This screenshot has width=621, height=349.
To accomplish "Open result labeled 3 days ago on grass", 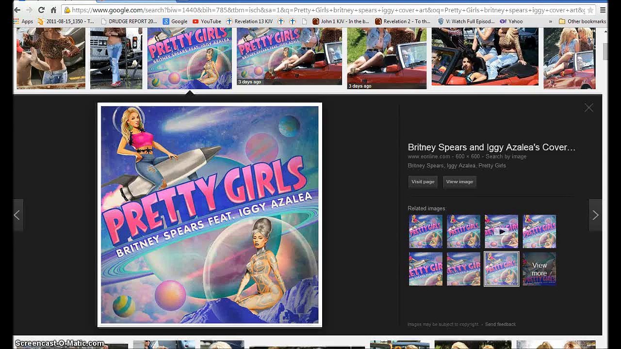I will click(387, 58).
